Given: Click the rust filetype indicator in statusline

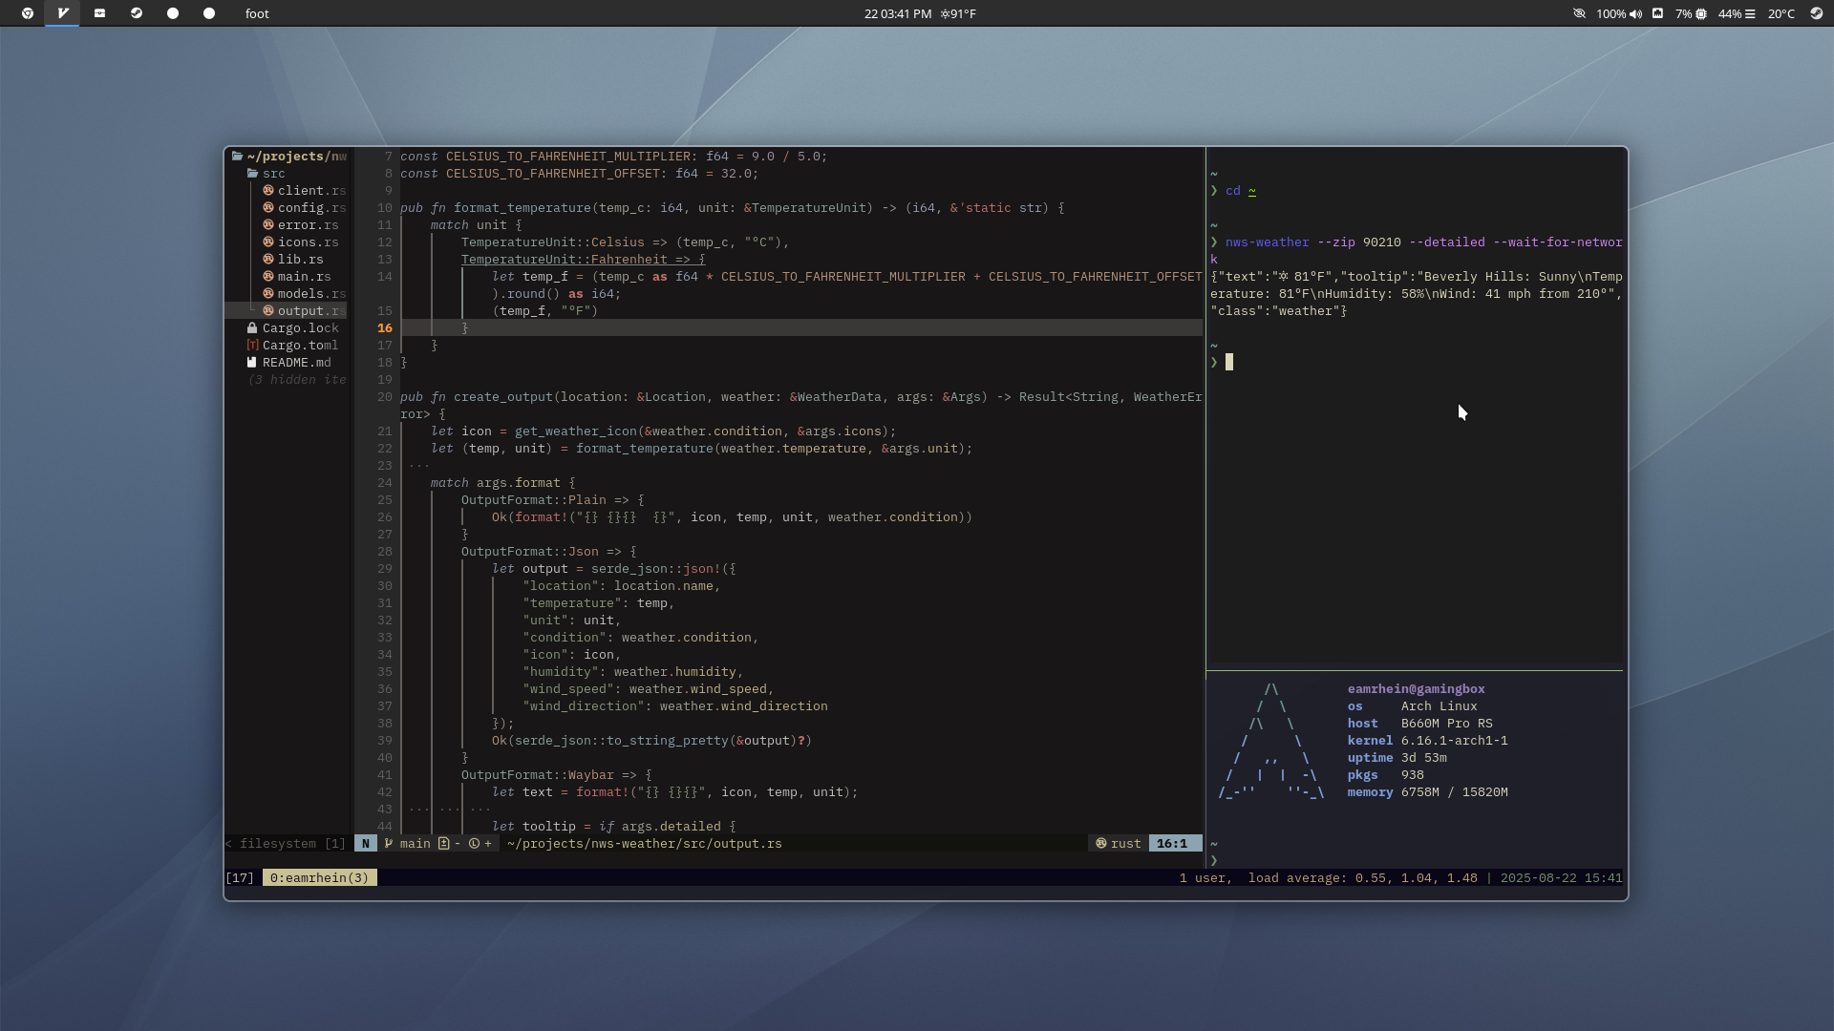Looking at the screenshot, I should (x=1118, y=844).
